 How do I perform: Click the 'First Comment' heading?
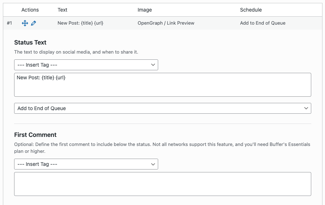(x=35, y=135)
